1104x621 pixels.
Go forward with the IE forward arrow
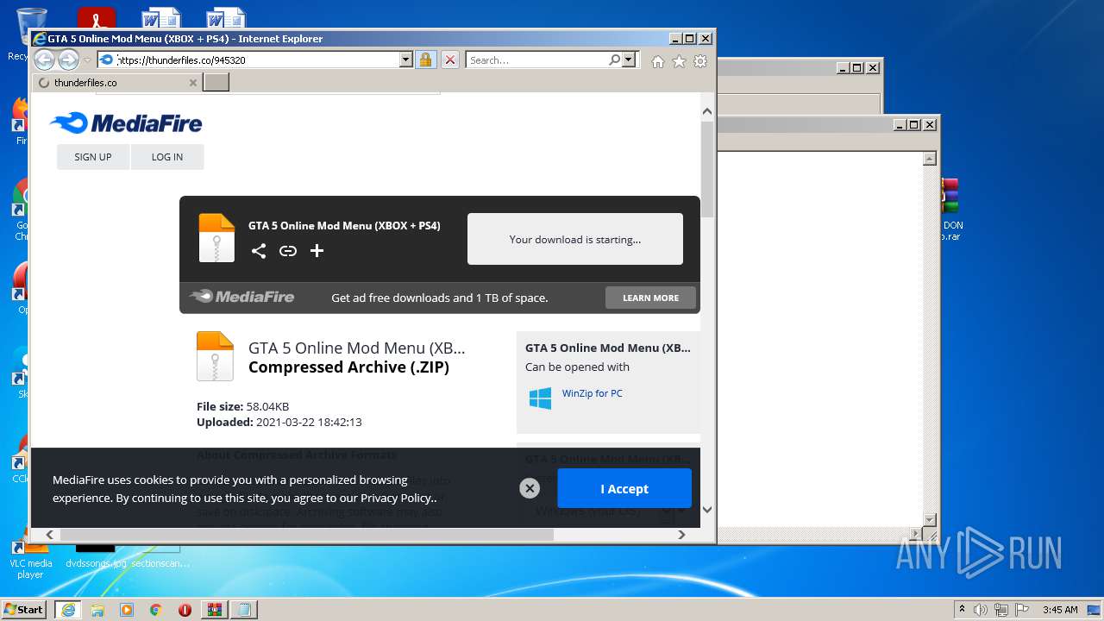point(68,60)
